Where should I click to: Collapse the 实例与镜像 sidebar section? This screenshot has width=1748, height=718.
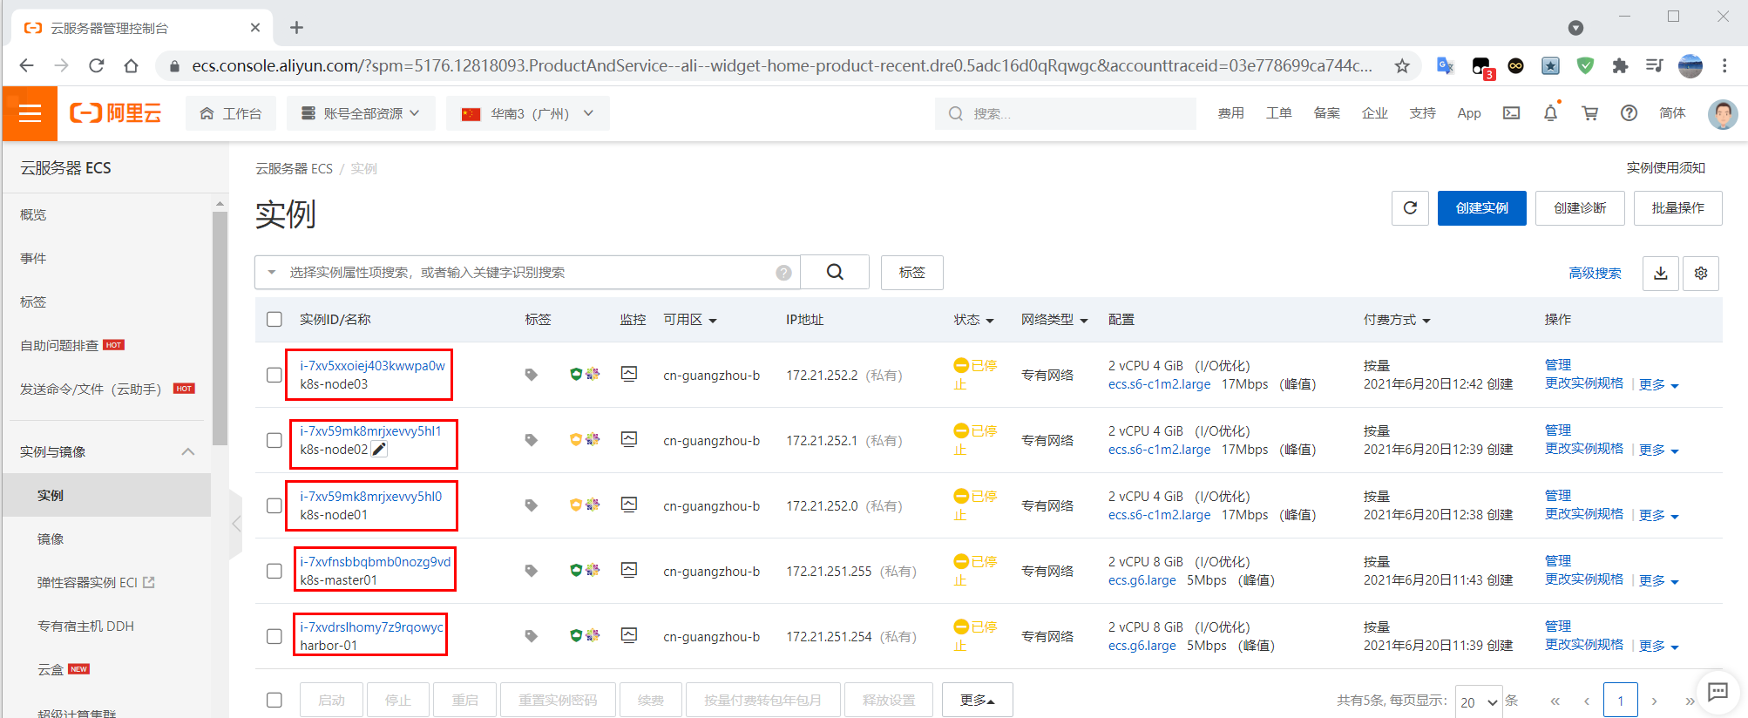(x=188, y=451)
